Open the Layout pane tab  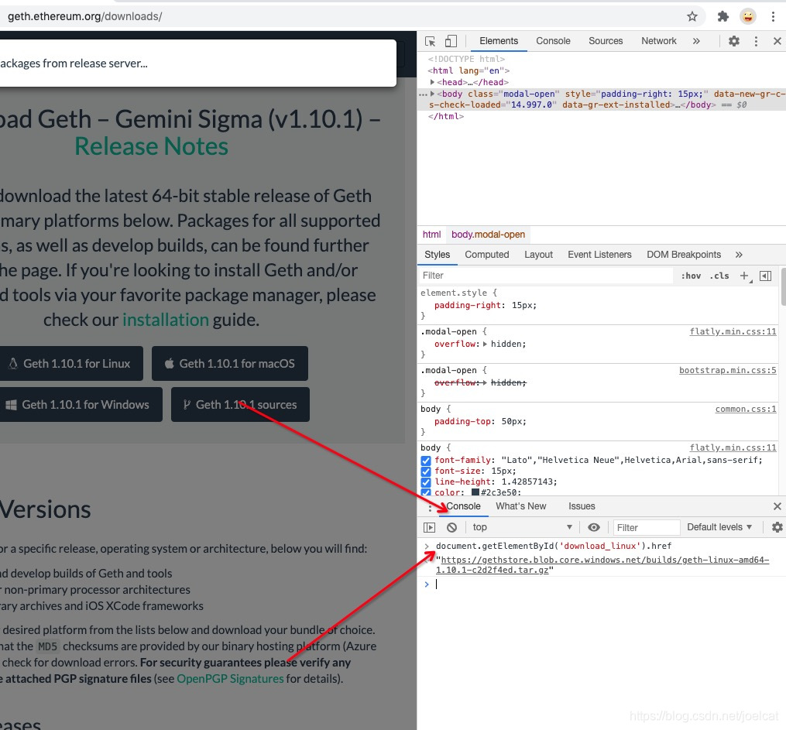coord(538,255)
